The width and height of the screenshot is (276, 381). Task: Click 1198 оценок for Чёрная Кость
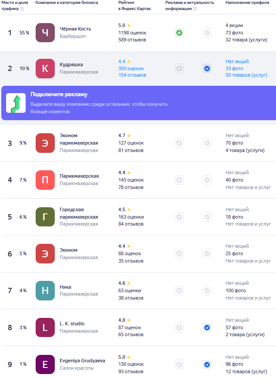pyautogui.click(x=133, y=33)
